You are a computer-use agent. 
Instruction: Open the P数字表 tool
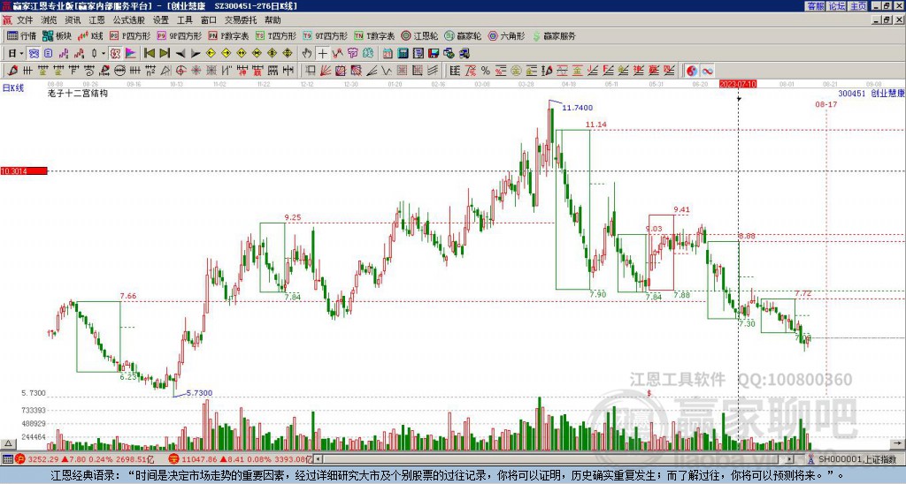coord(228,35)
